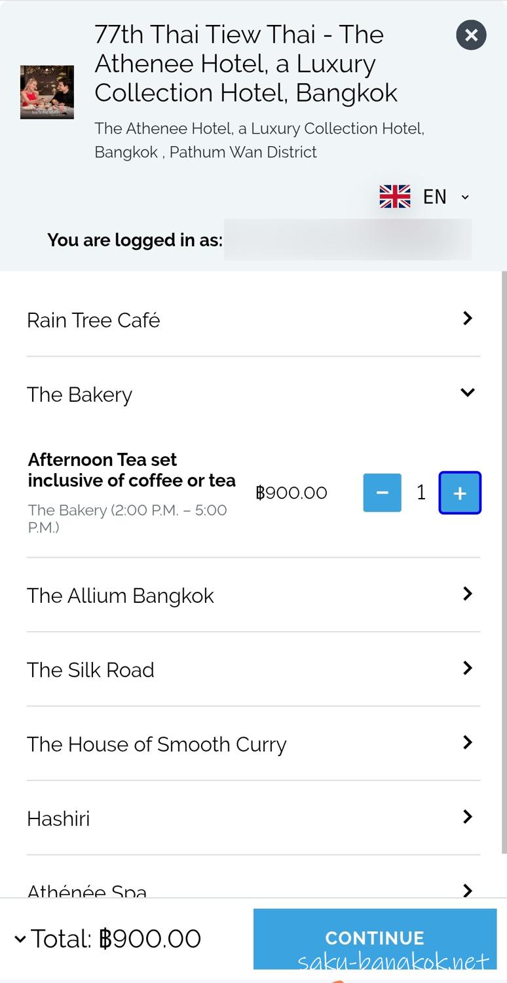Expand the Total price details chevron
Screen dimensions: 507x983
(x=20, y=939)
